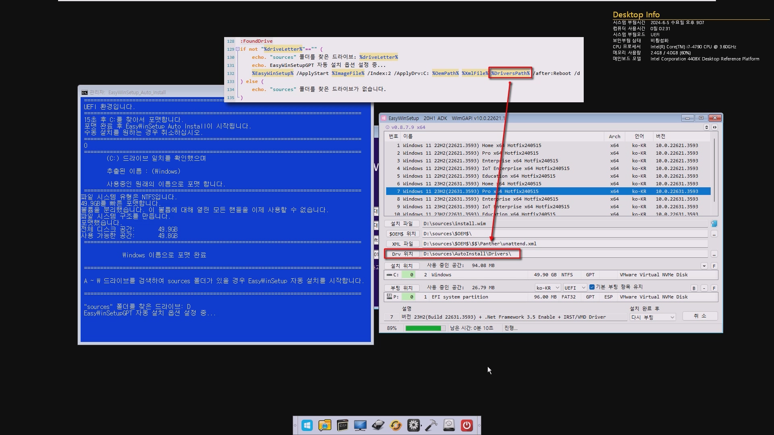
Task: Click the hammer tools icon
Action: pyautogui.click(x=431, y=425)
